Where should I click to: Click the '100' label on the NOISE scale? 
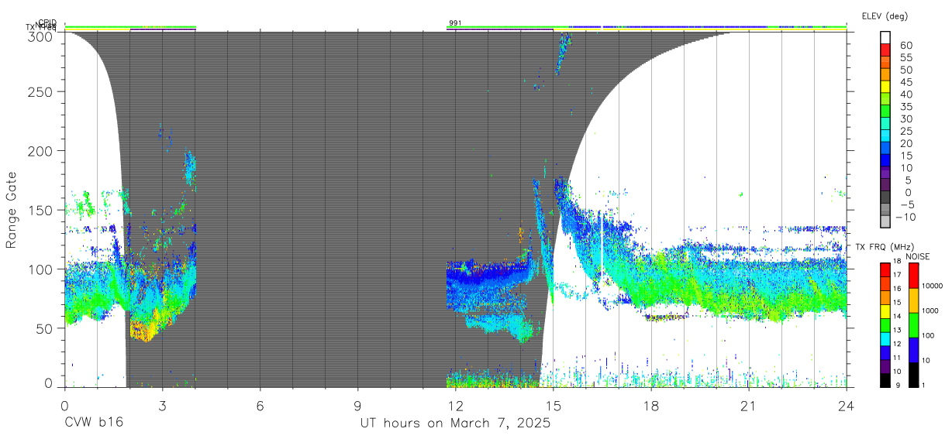pyautogui.click(x=930, y=335)
